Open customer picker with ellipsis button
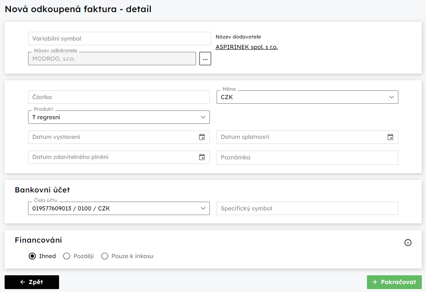The image size is (426, 292). click(x=205, y=59)
